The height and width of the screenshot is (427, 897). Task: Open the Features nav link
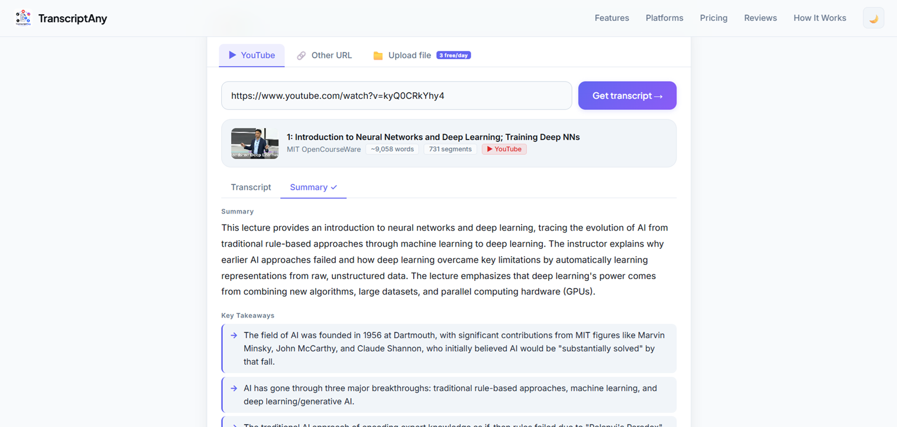coord(612,18)
